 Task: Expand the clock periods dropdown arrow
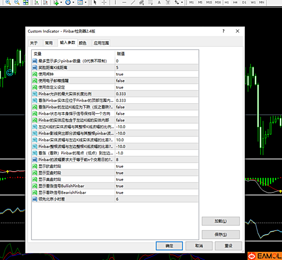(x=73, y=3)
